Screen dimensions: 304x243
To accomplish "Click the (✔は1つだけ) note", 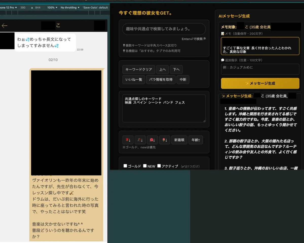I will tap(190, 166).
